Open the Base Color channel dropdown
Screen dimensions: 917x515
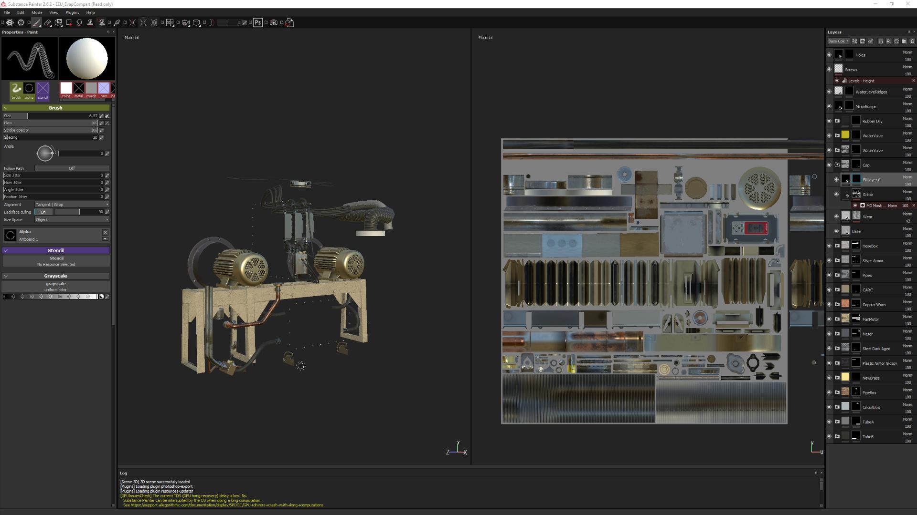838,41
